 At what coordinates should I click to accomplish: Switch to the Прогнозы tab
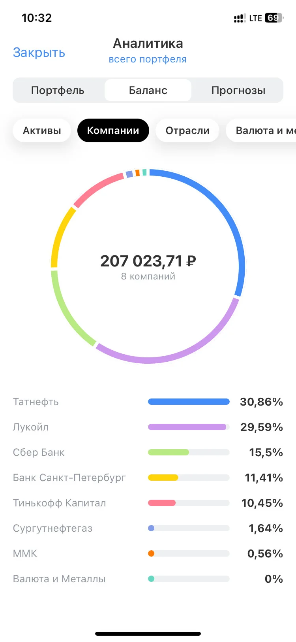coord(238,90)
